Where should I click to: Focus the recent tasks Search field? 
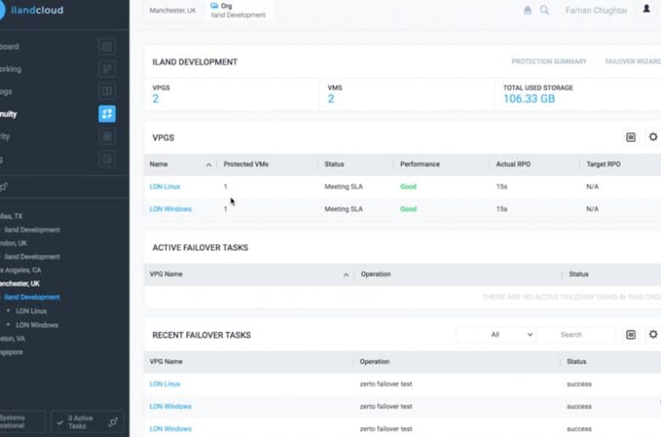[x=577, y=335]
